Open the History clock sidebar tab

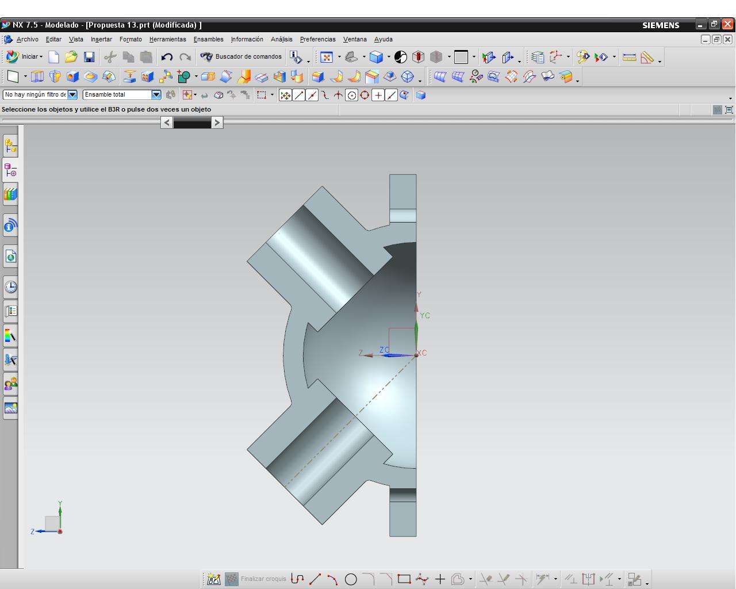click(10, 287)
